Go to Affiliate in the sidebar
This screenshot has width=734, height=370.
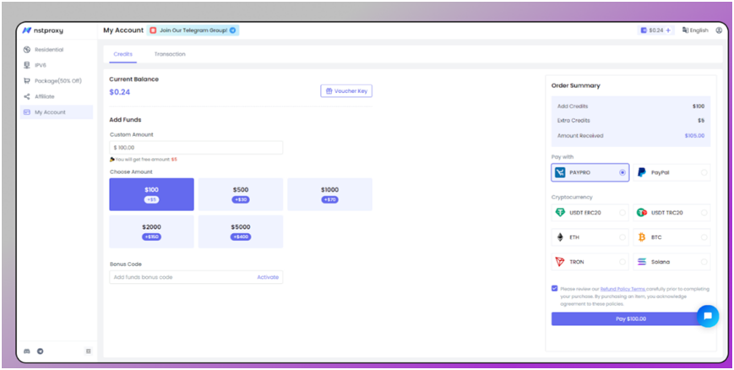coord(45,96)
